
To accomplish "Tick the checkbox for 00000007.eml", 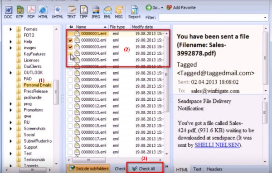I will coord(70,73).
